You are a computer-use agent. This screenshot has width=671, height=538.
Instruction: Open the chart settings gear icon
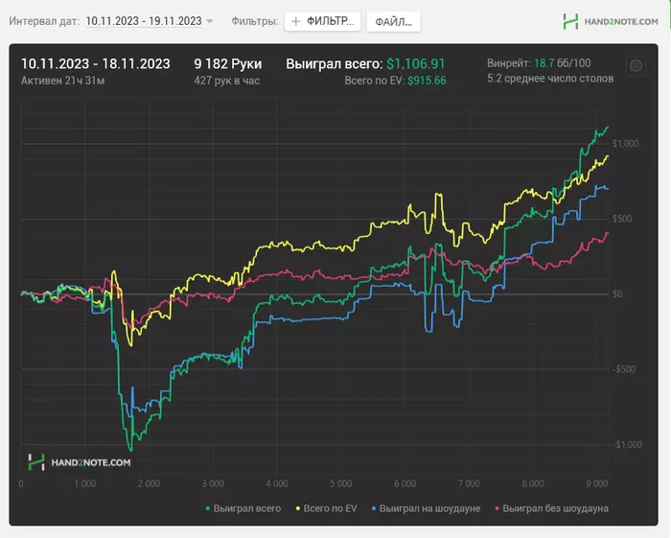tap(636, 66)
